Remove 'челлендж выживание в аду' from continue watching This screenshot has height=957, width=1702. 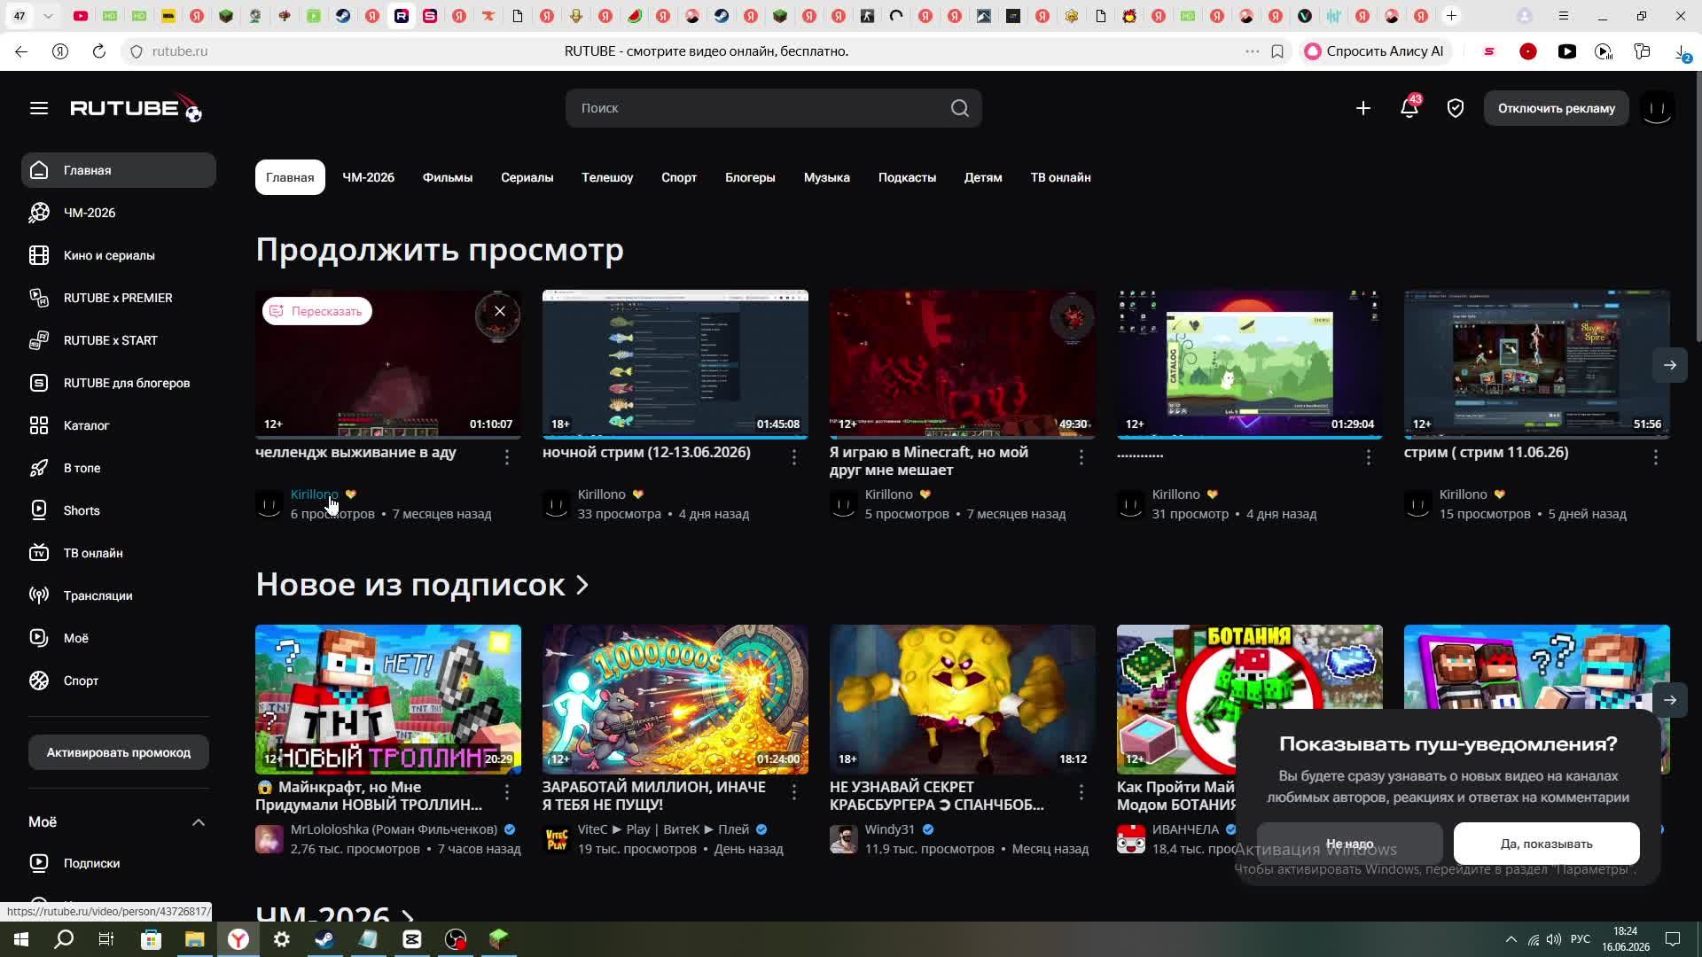point(500,311)
